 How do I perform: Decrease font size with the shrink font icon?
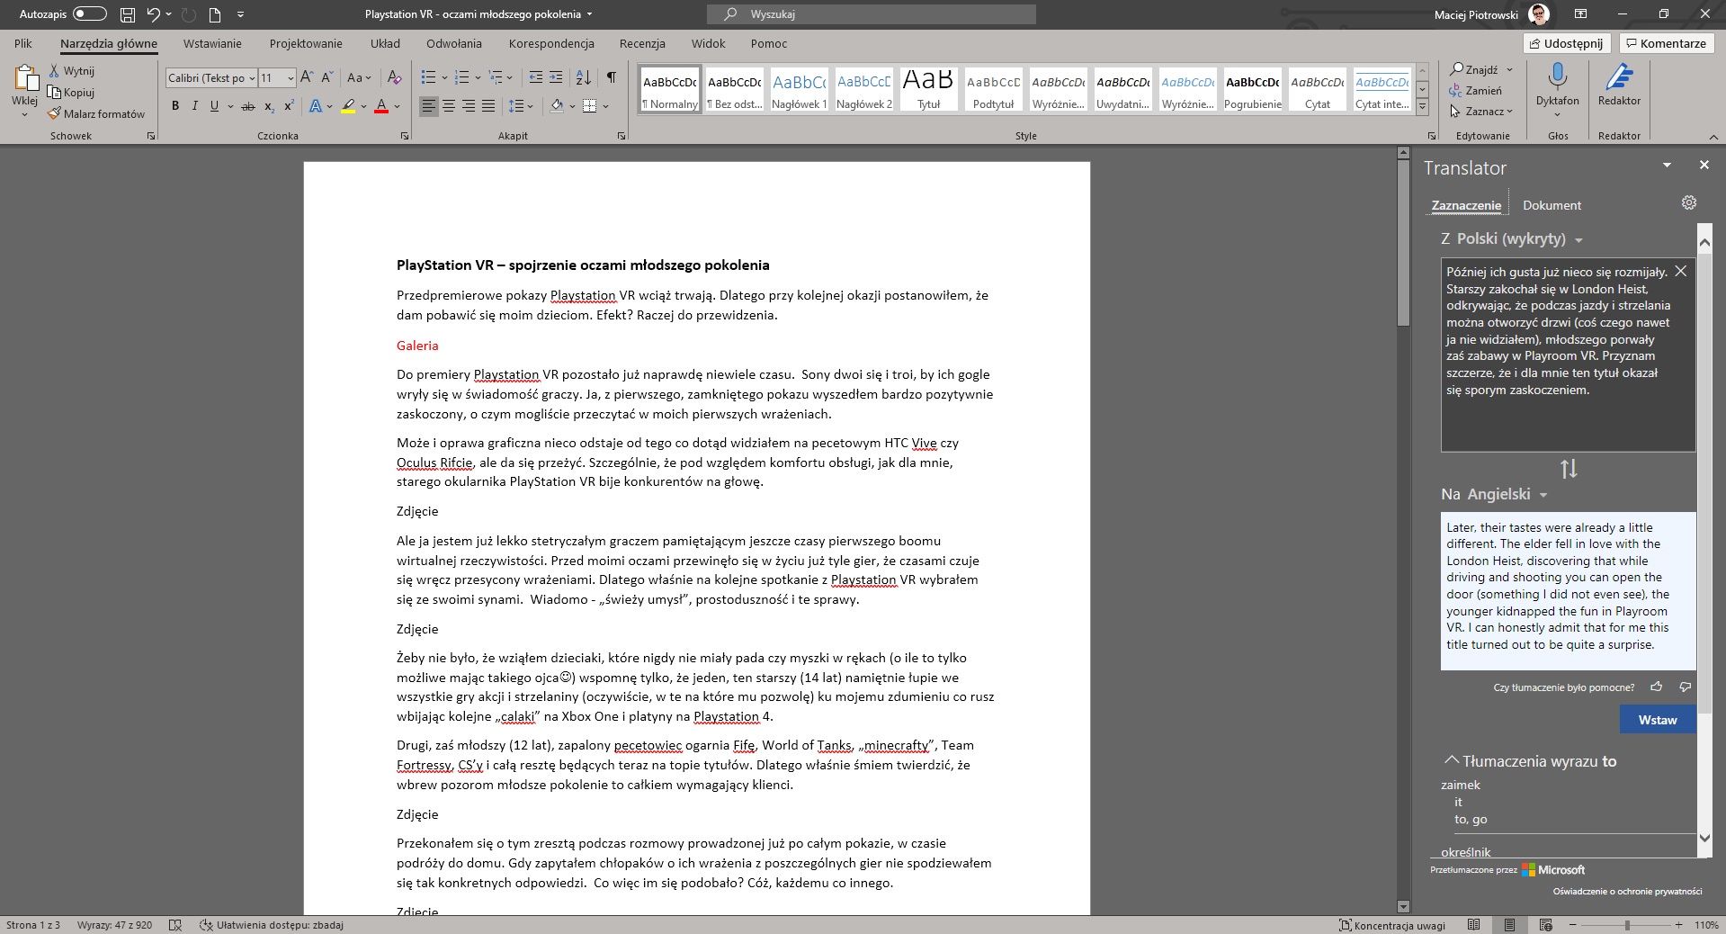point(327,77)
